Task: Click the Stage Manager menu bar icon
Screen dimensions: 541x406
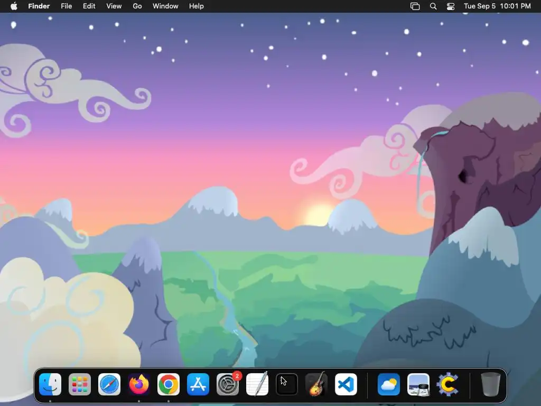Action: [415, 6]
